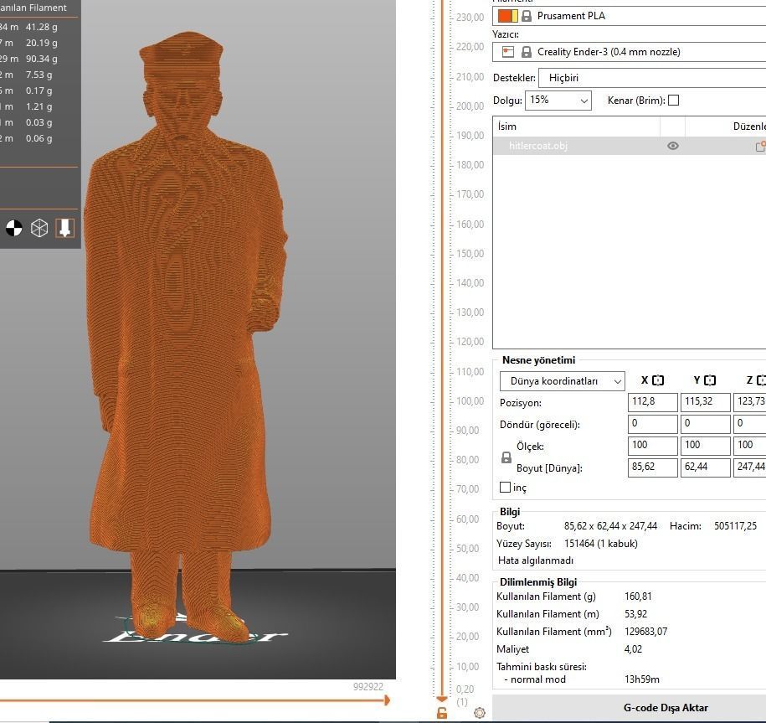
Task: Click the legend value 0.17 g
Action: click(39, 90)
